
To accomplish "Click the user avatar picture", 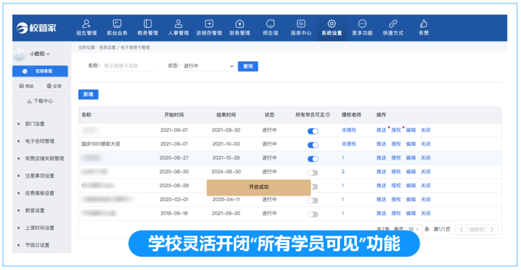I will tap(19, 54).
